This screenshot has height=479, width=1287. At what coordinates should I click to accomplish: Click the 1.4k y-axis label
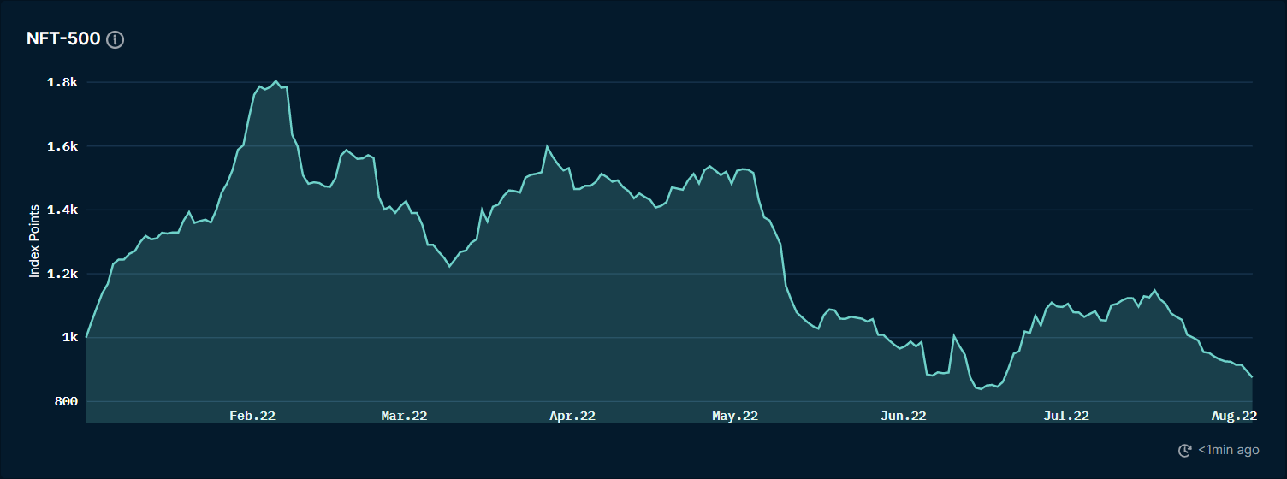tap(63, 210)
